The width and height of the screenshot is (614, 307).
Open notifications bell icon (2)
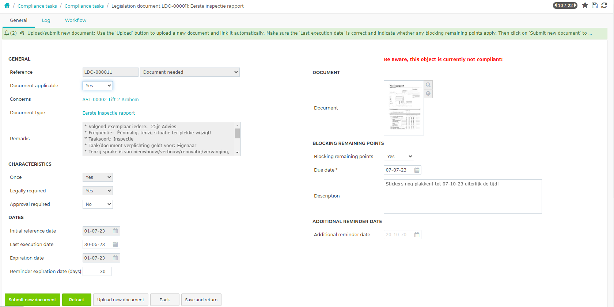pos(7,33)
